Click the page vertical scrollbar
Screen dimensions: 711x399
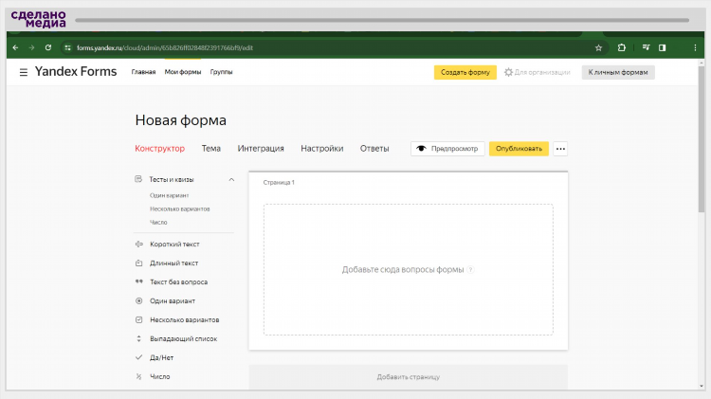click(x=702, y=140)
